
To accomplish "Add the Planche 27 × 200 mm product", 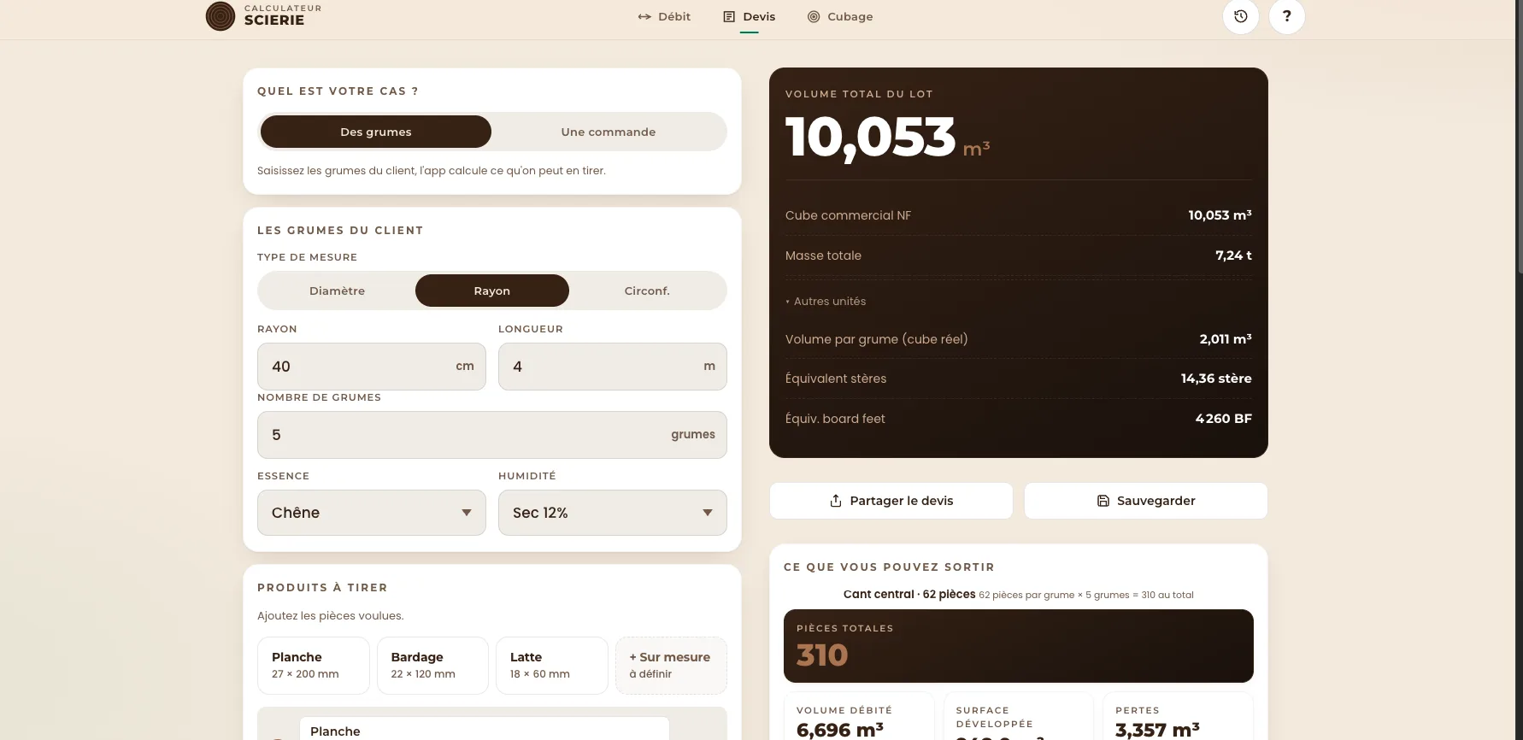I will [x=314, y=665].
